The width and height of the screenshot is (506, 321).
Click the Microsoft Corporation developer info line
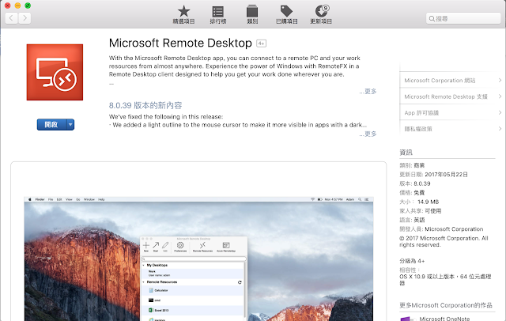coord(441,229)
